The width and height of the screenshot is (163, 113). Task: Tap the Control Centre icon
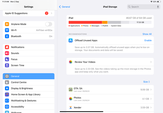[x=7, y=82]
